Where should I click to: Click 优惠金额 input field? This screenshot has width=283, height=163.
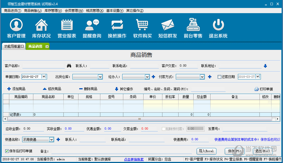pyautogui.click(x=112, y=129)
